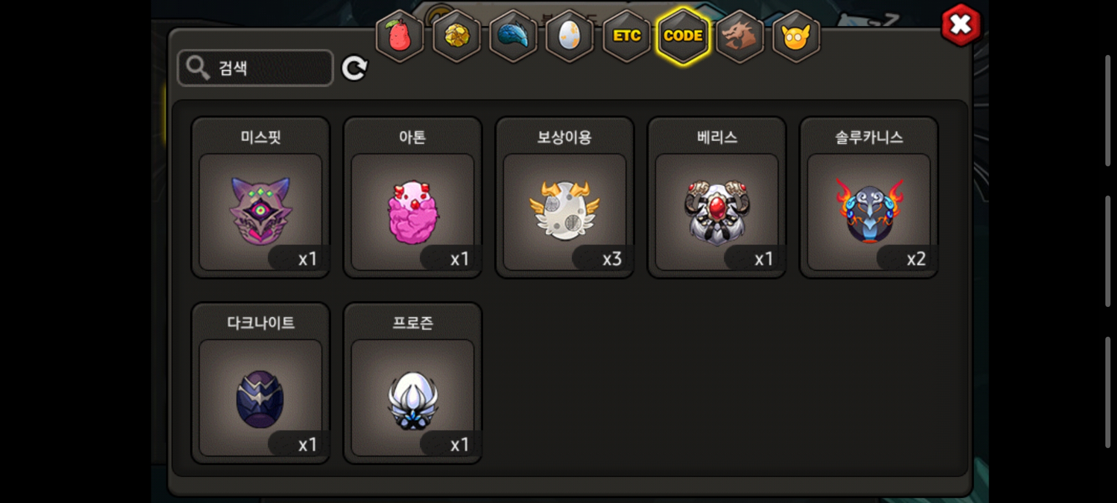Select the golden nugget category tab
Image resolution: width=1117 pixels, height=503 pixels.
pyautogui.click(x=457, y=36)
